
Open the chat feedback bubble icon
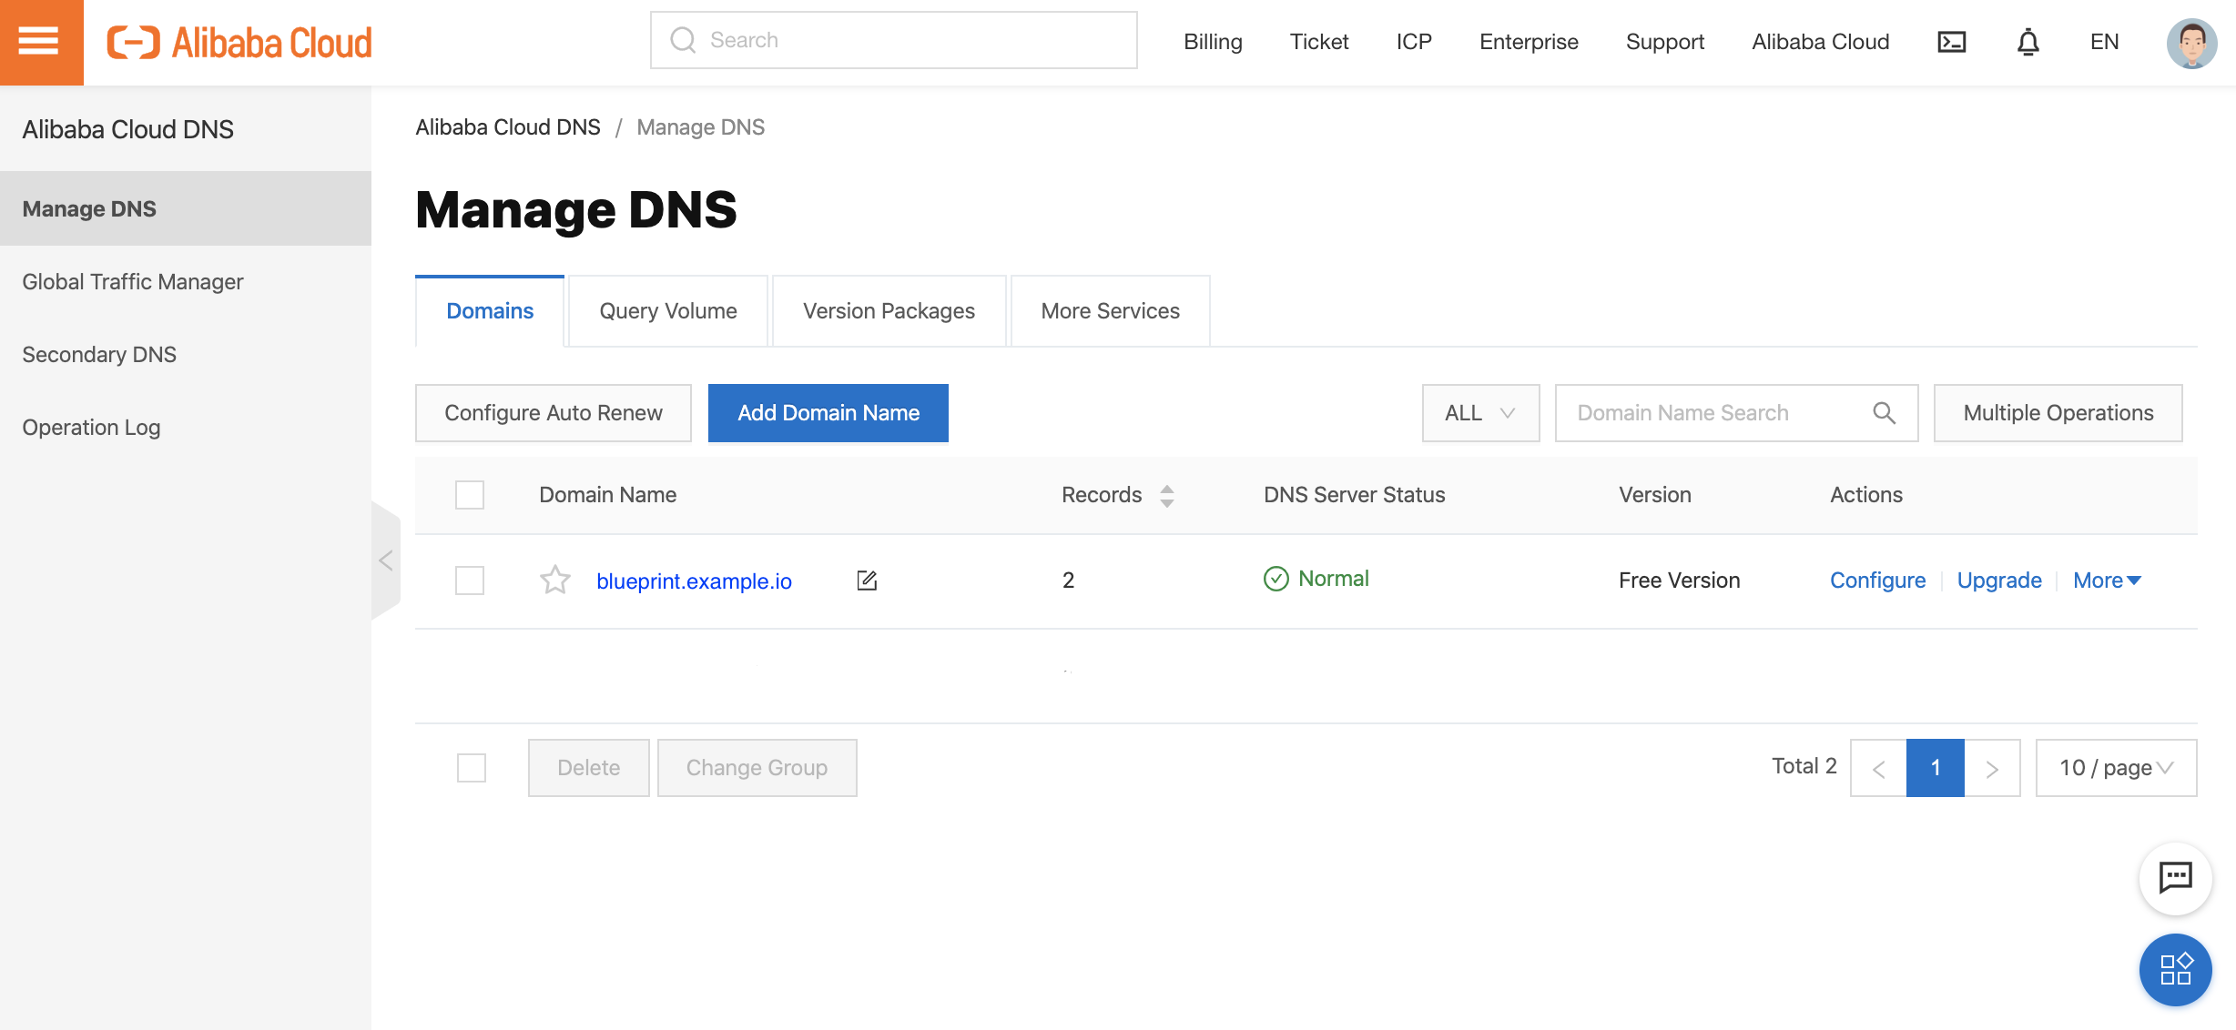pyautogui.click(x=2175, y=878)
